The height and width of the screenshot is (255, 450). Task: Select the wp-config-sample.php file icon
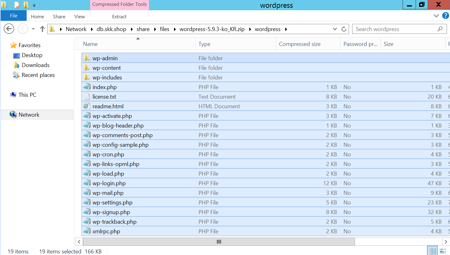87,145
